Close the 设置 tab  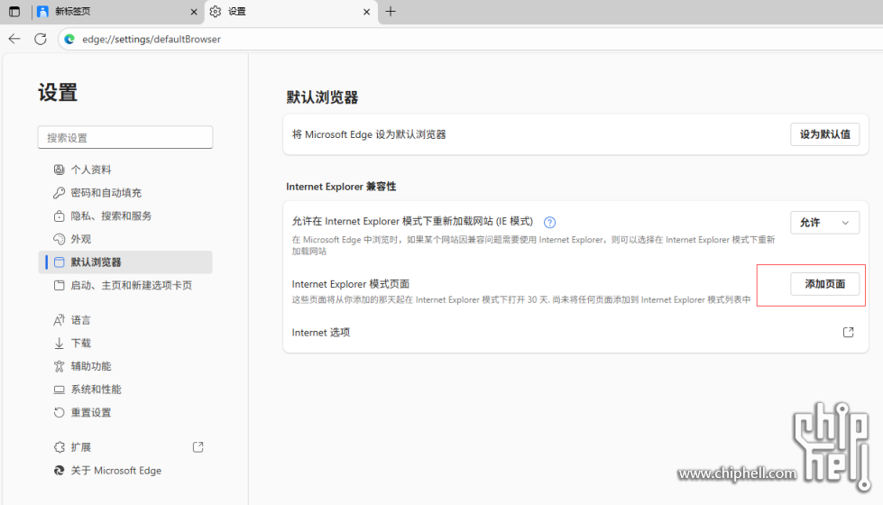[x=366, y=12]
